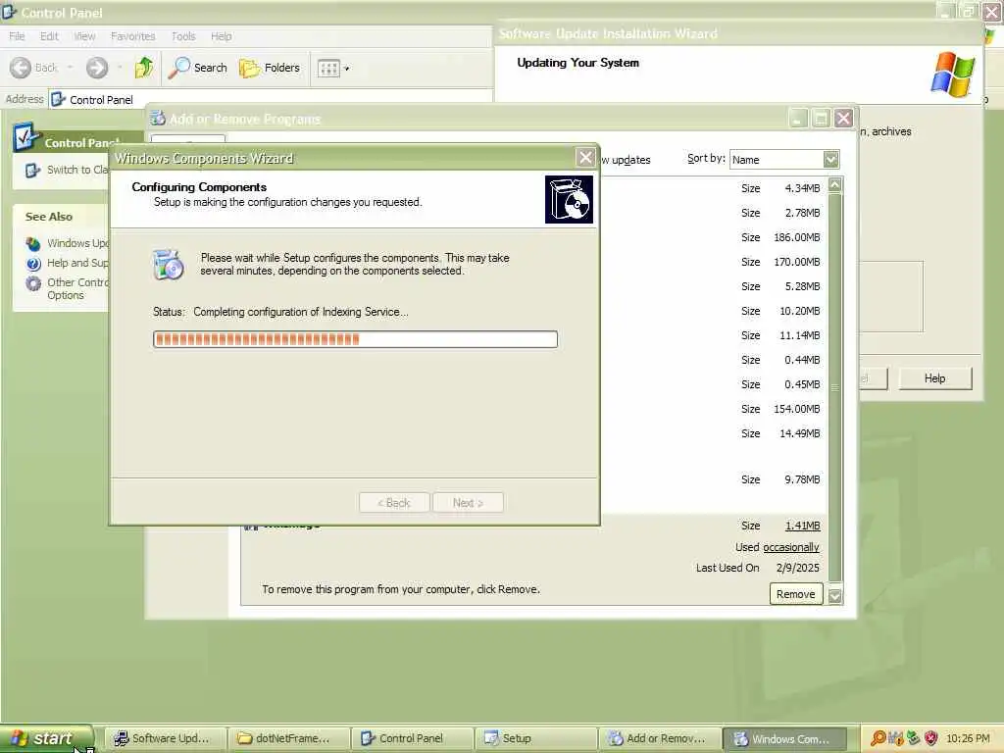
Task: Click the Remove button in Add or Remove Programs
Action: pos(796,594)
